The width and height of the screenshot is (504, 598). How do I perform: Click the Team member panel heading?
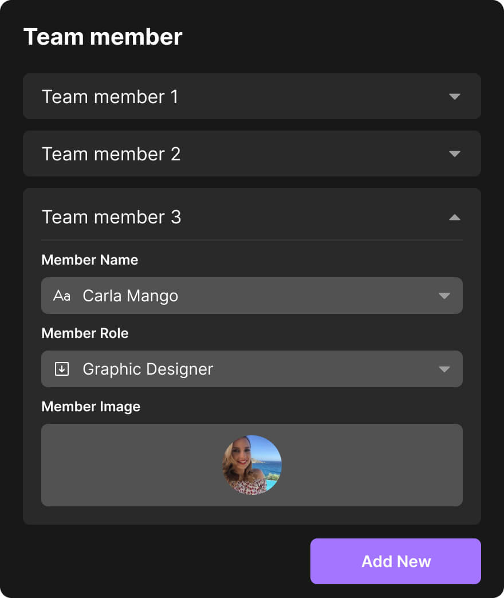[103, 37]
